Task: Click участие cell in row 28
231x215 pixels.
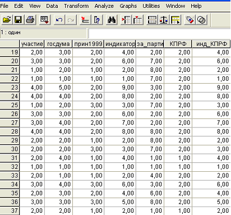Action: click(32, 131)
